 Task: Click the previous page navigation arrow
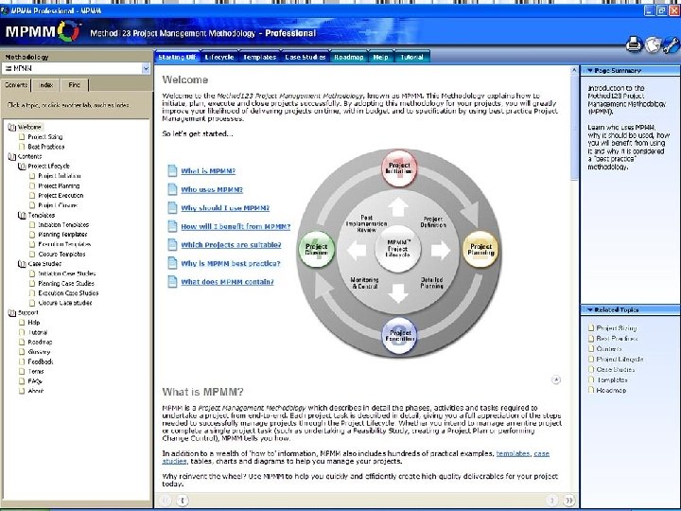183,501
